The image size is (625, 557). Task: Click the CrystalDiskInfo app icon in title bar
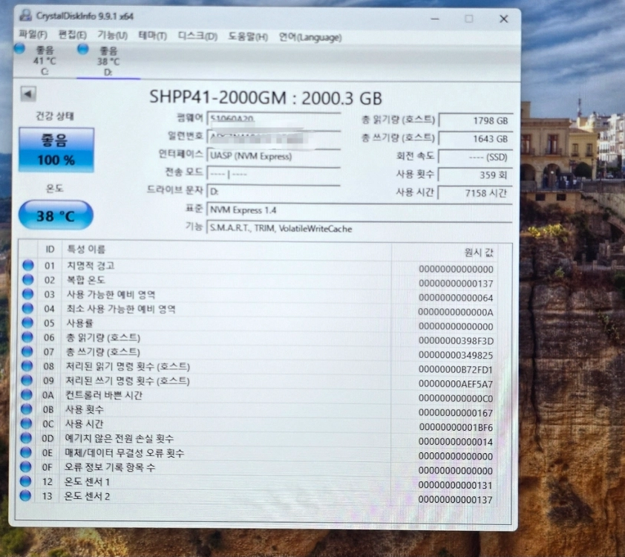pyautogui.click(x=26, y=16)
